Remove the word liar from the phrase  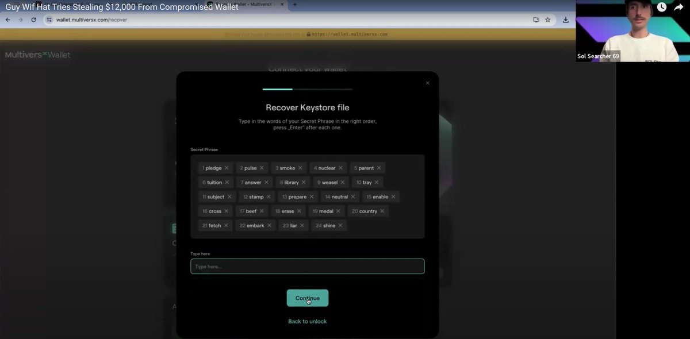point(302,225)
